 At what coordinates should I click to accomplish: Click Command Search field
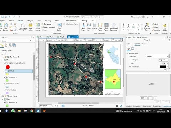click(x=93, y=17)
